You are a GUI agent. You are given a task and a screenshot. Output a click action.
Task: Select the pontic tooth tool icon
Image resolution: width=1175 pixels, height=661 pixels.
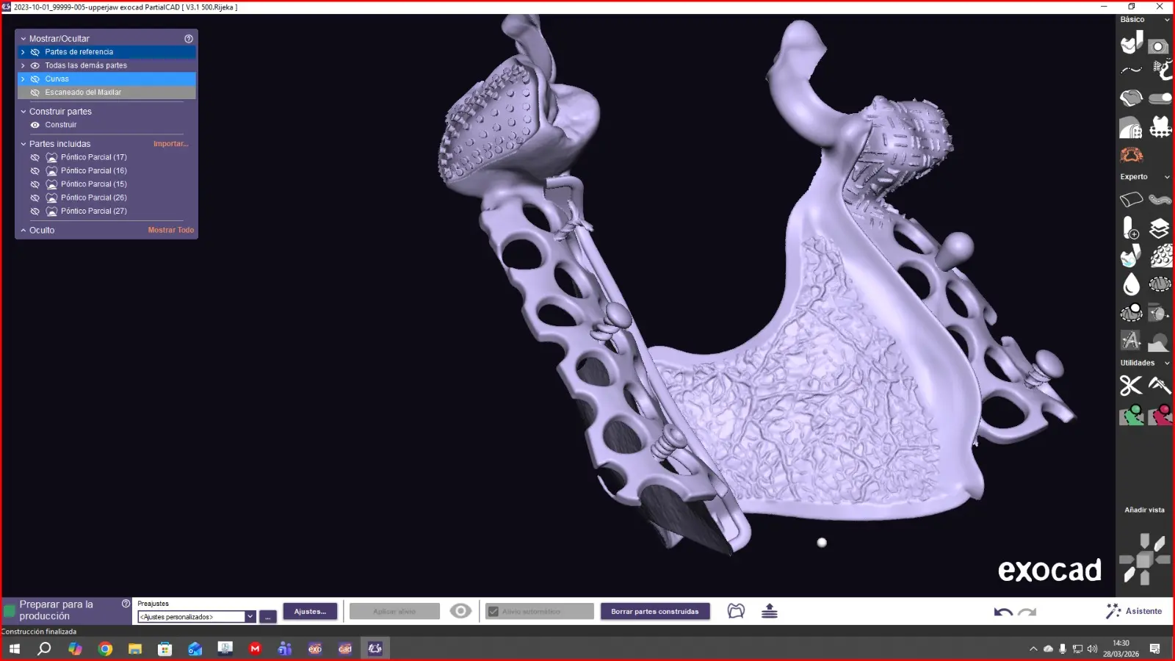pyautogui.click(x=1160, y=127)
